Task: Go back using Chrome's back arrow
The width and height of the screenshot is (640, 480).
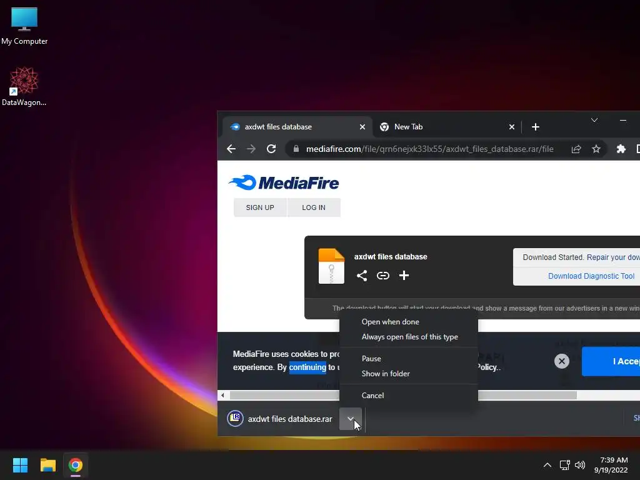Action: tap(231, 149)
